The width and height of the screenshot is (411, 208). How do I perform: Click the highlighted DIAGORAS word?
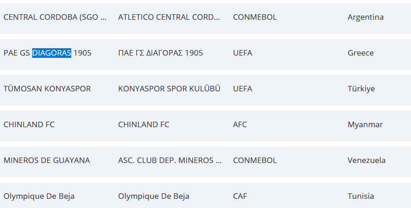click(51, 53)
